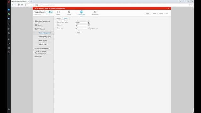Switch to the Radio 1 tab
This screenshot has height=113, width=201.
click(66, 18)
